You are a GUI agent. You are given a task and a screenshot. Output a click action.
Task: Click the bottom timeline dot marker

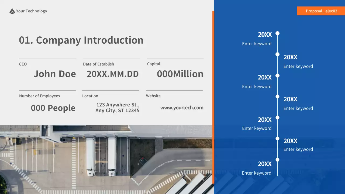point(277,159)
